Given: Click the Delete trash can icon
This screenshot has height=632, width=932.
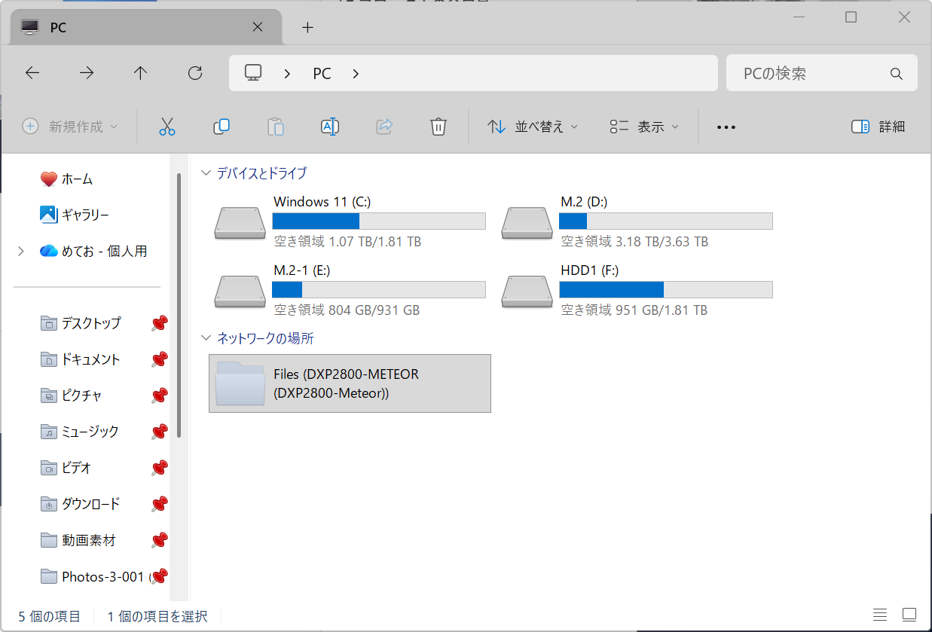Looking at the screenshot, I should click(x=438, y=127).
